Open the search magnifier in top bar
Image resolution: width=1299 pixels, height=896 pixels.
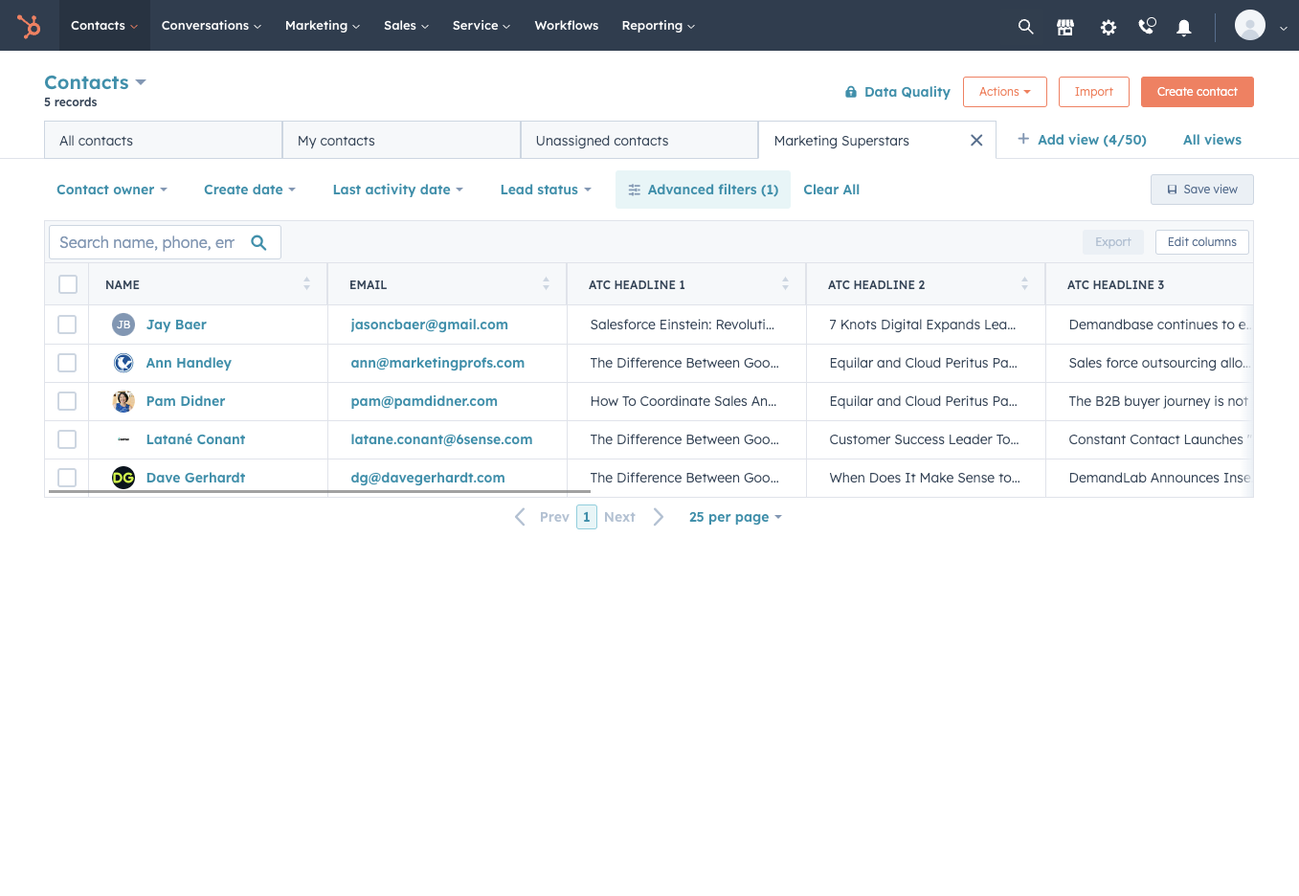pos(1025,27)
